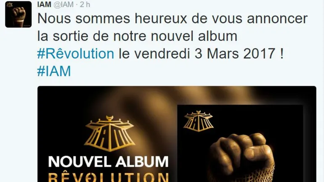The image size is (324, 182).
Task: Expand the attached promotional image
Action: 177,134
